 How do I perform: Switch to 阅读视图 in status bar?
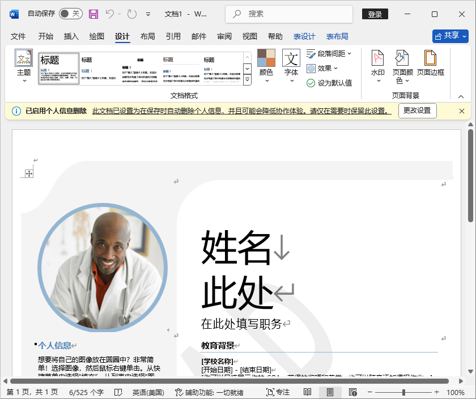pyautogui.click(x=307, y=391)
